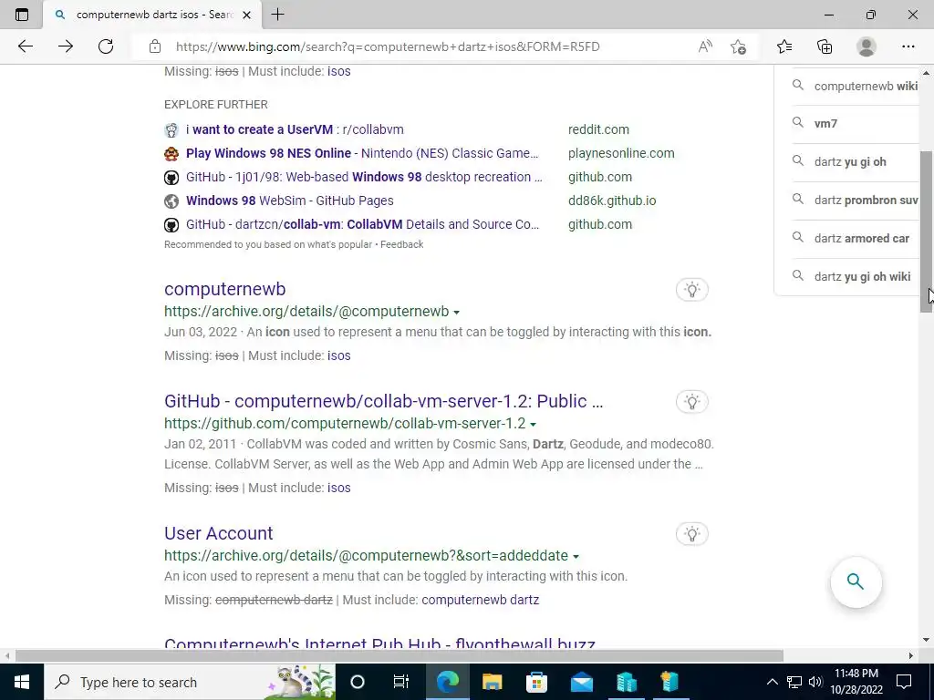View site information lock icon
The height and width of the screenshot is (700, 934).
(x=155, y=46)
